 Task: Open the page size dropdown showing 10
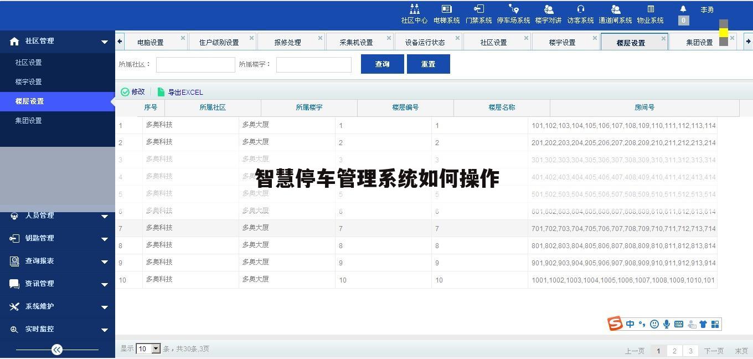click(x=148, y=349)
